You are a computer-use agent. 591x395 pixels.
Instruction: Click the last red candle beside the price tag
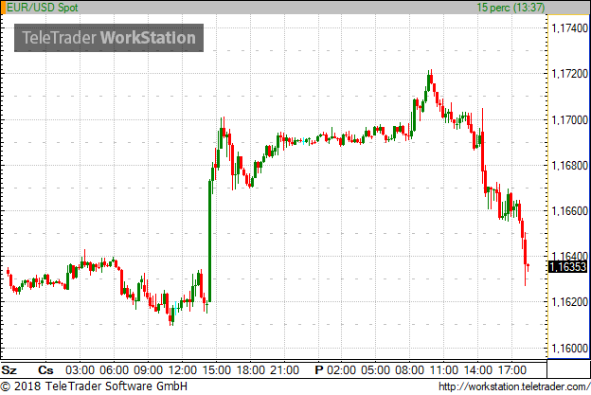click(x=528, y=267)
